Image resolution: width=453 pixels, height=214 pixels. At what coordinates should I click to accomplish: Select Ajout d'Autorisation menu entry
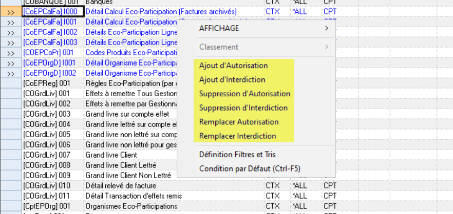coord(233,66)
